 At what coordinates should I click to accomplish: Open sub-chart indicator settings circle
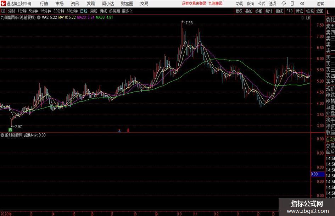[x=2, y=135]
